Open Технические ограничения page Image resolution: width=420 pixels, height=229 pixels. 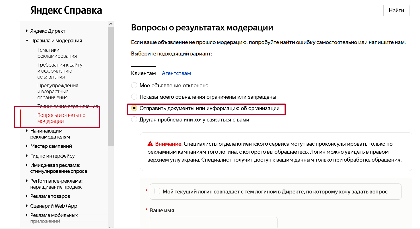[68, 106]
